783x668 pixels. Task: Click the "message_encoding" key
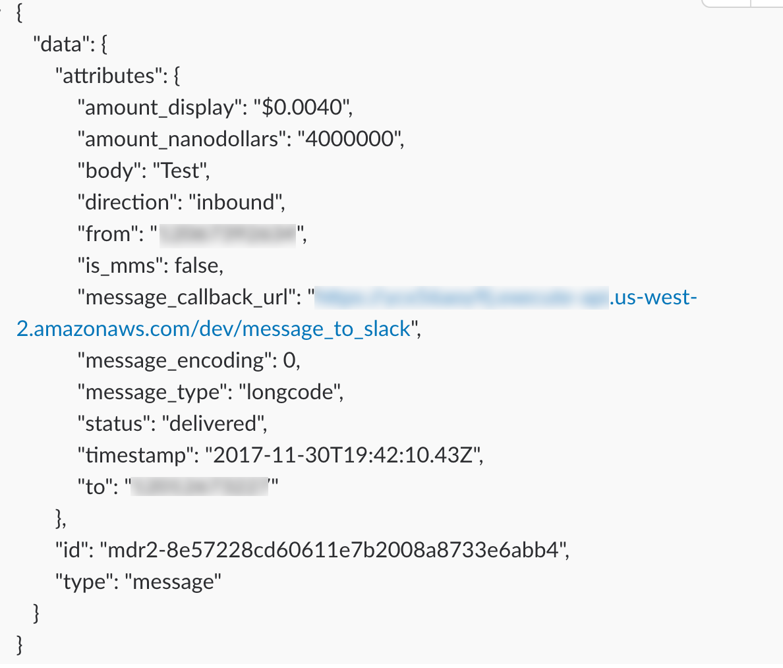pyautogui.click(x=174, y=361)
